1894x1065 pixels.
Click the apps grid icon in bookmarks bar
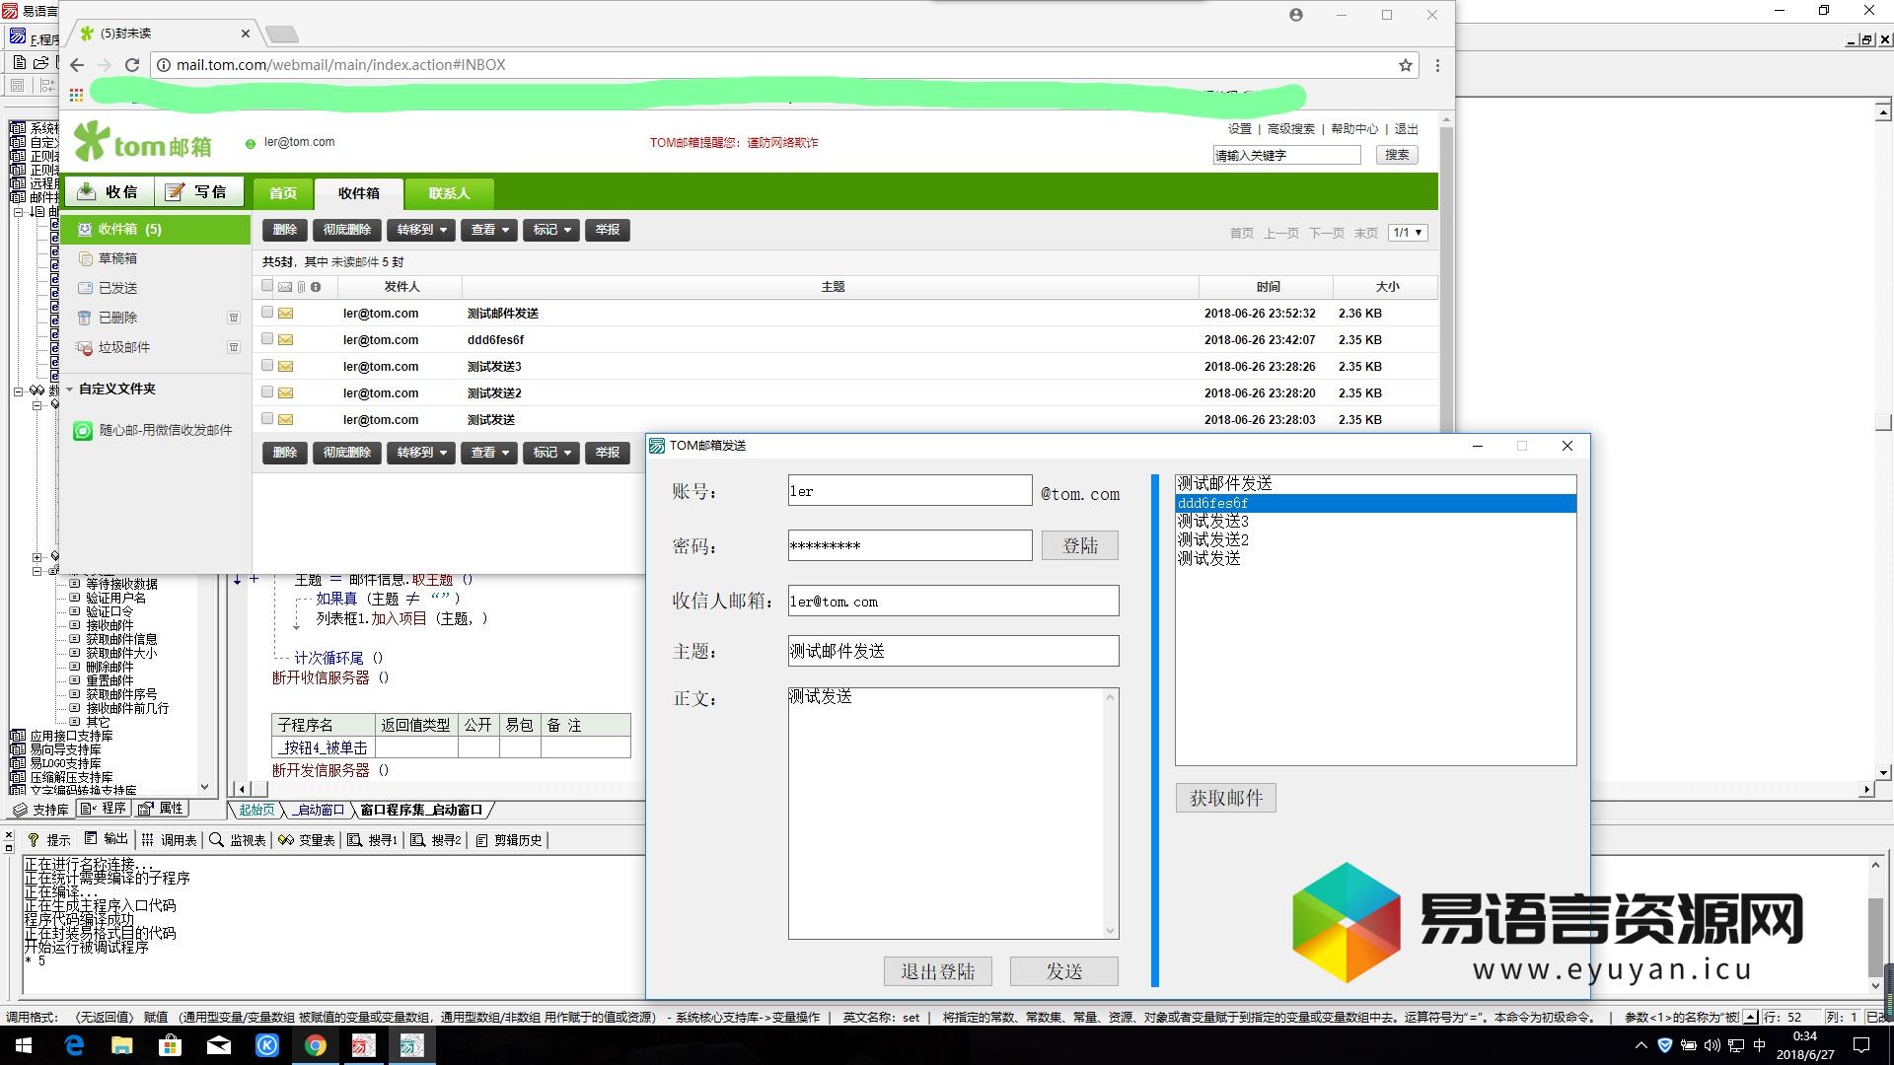click(x=76, y=96)
